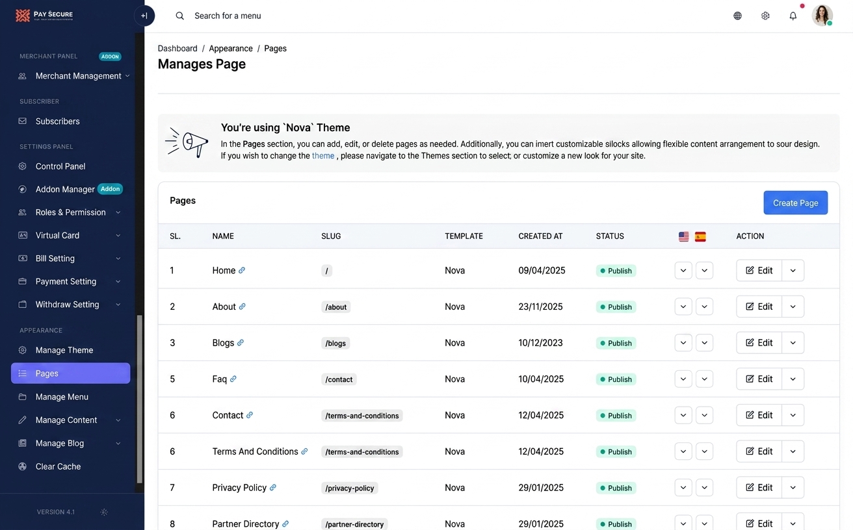Click the search magnifier icon
The width and height of the screenshot is (853, 530).
[x=180, y=16]
